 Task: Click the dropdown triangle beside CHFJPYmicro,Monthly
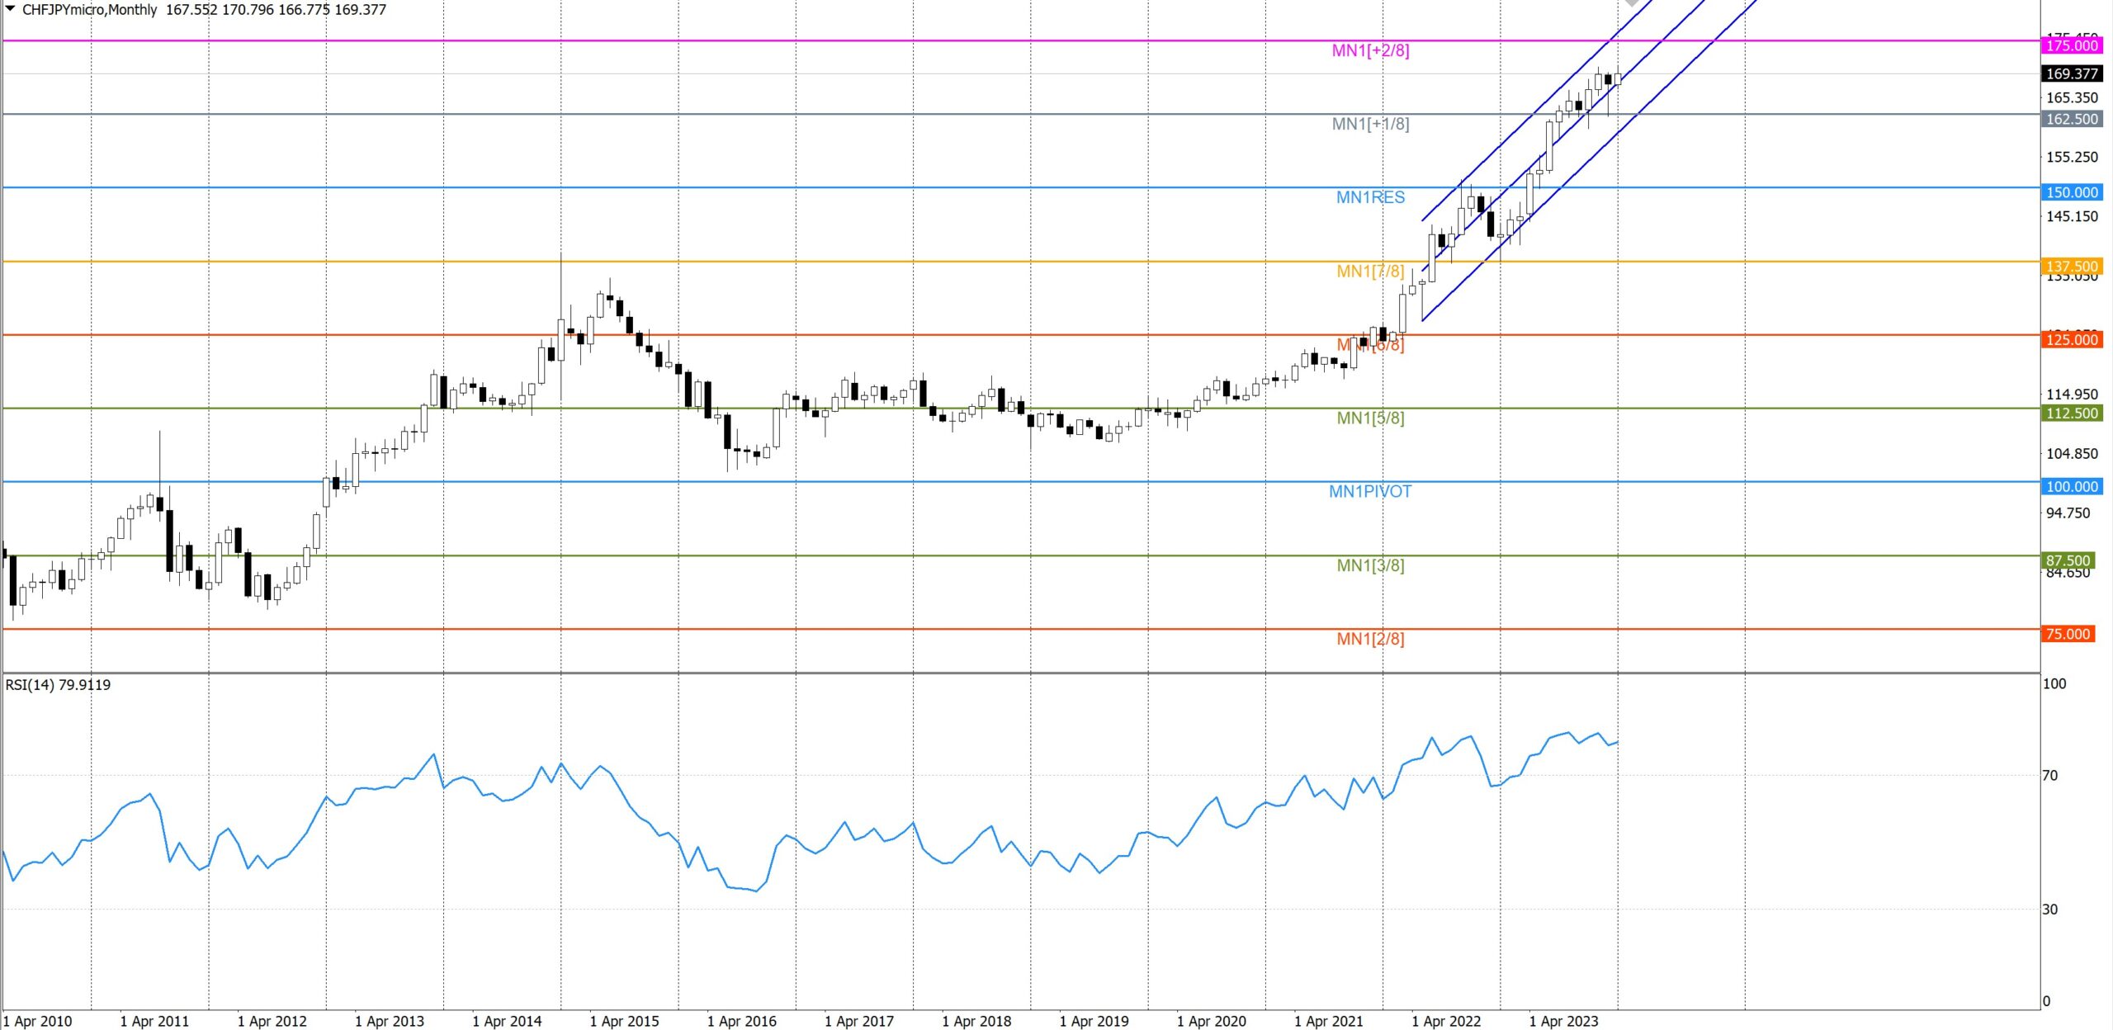(11, 8)
